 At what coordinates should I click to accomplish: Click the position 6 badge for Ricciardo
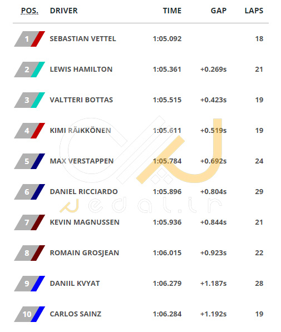tap(29, 192)
